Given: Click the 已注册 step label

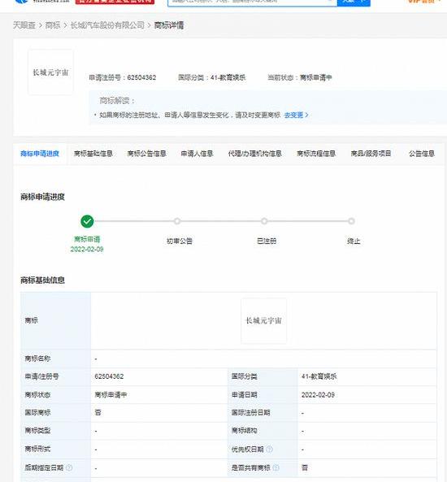Looking at the screenshot, I should [267, 241].
